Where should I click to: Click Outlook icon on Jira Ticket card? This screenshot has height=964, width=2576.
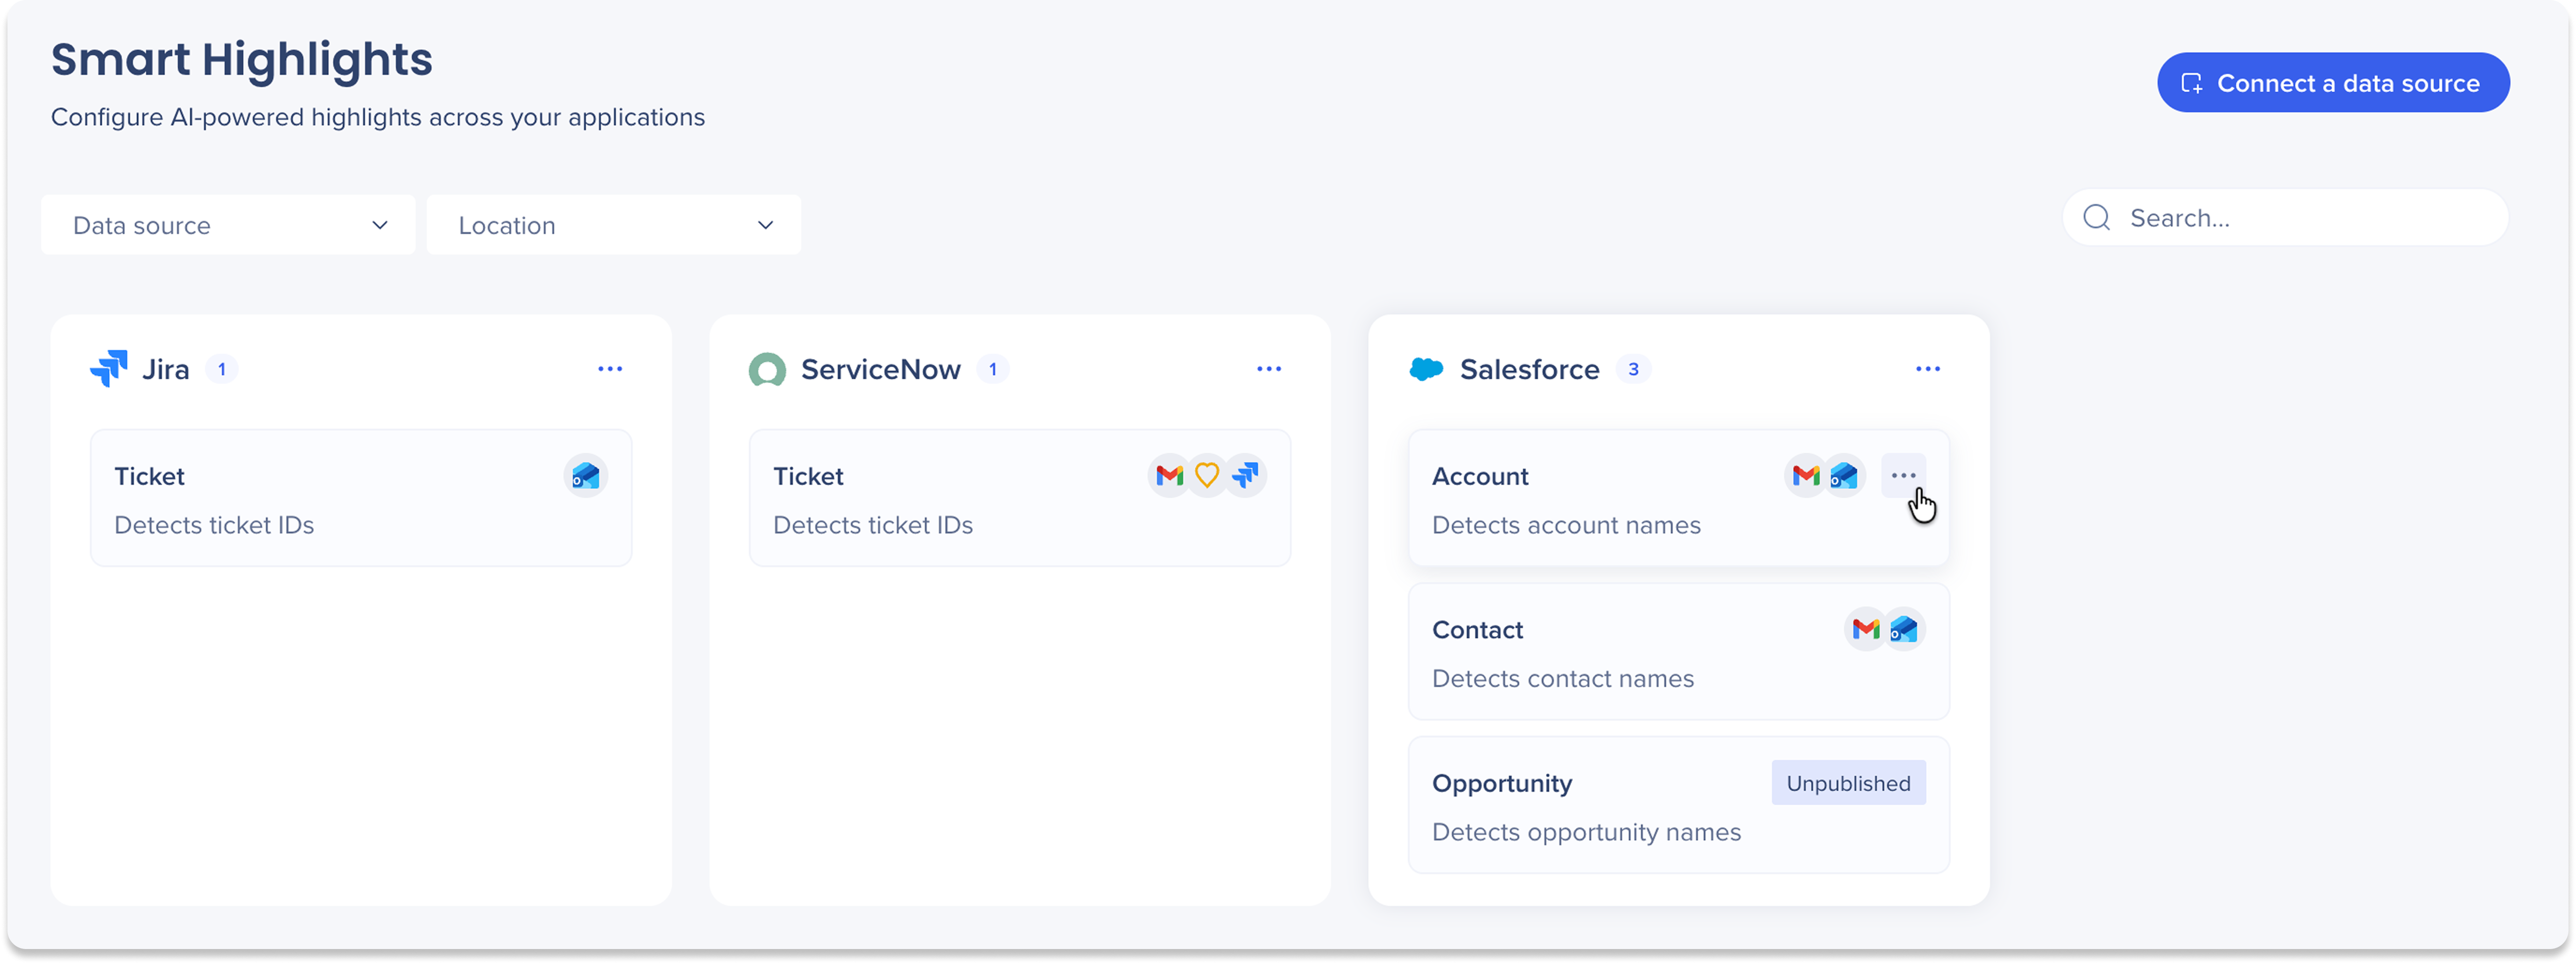click(x=585, y=476)
